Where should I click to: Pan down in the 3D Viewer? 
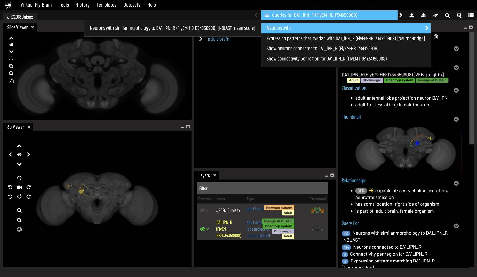[19, 164]
